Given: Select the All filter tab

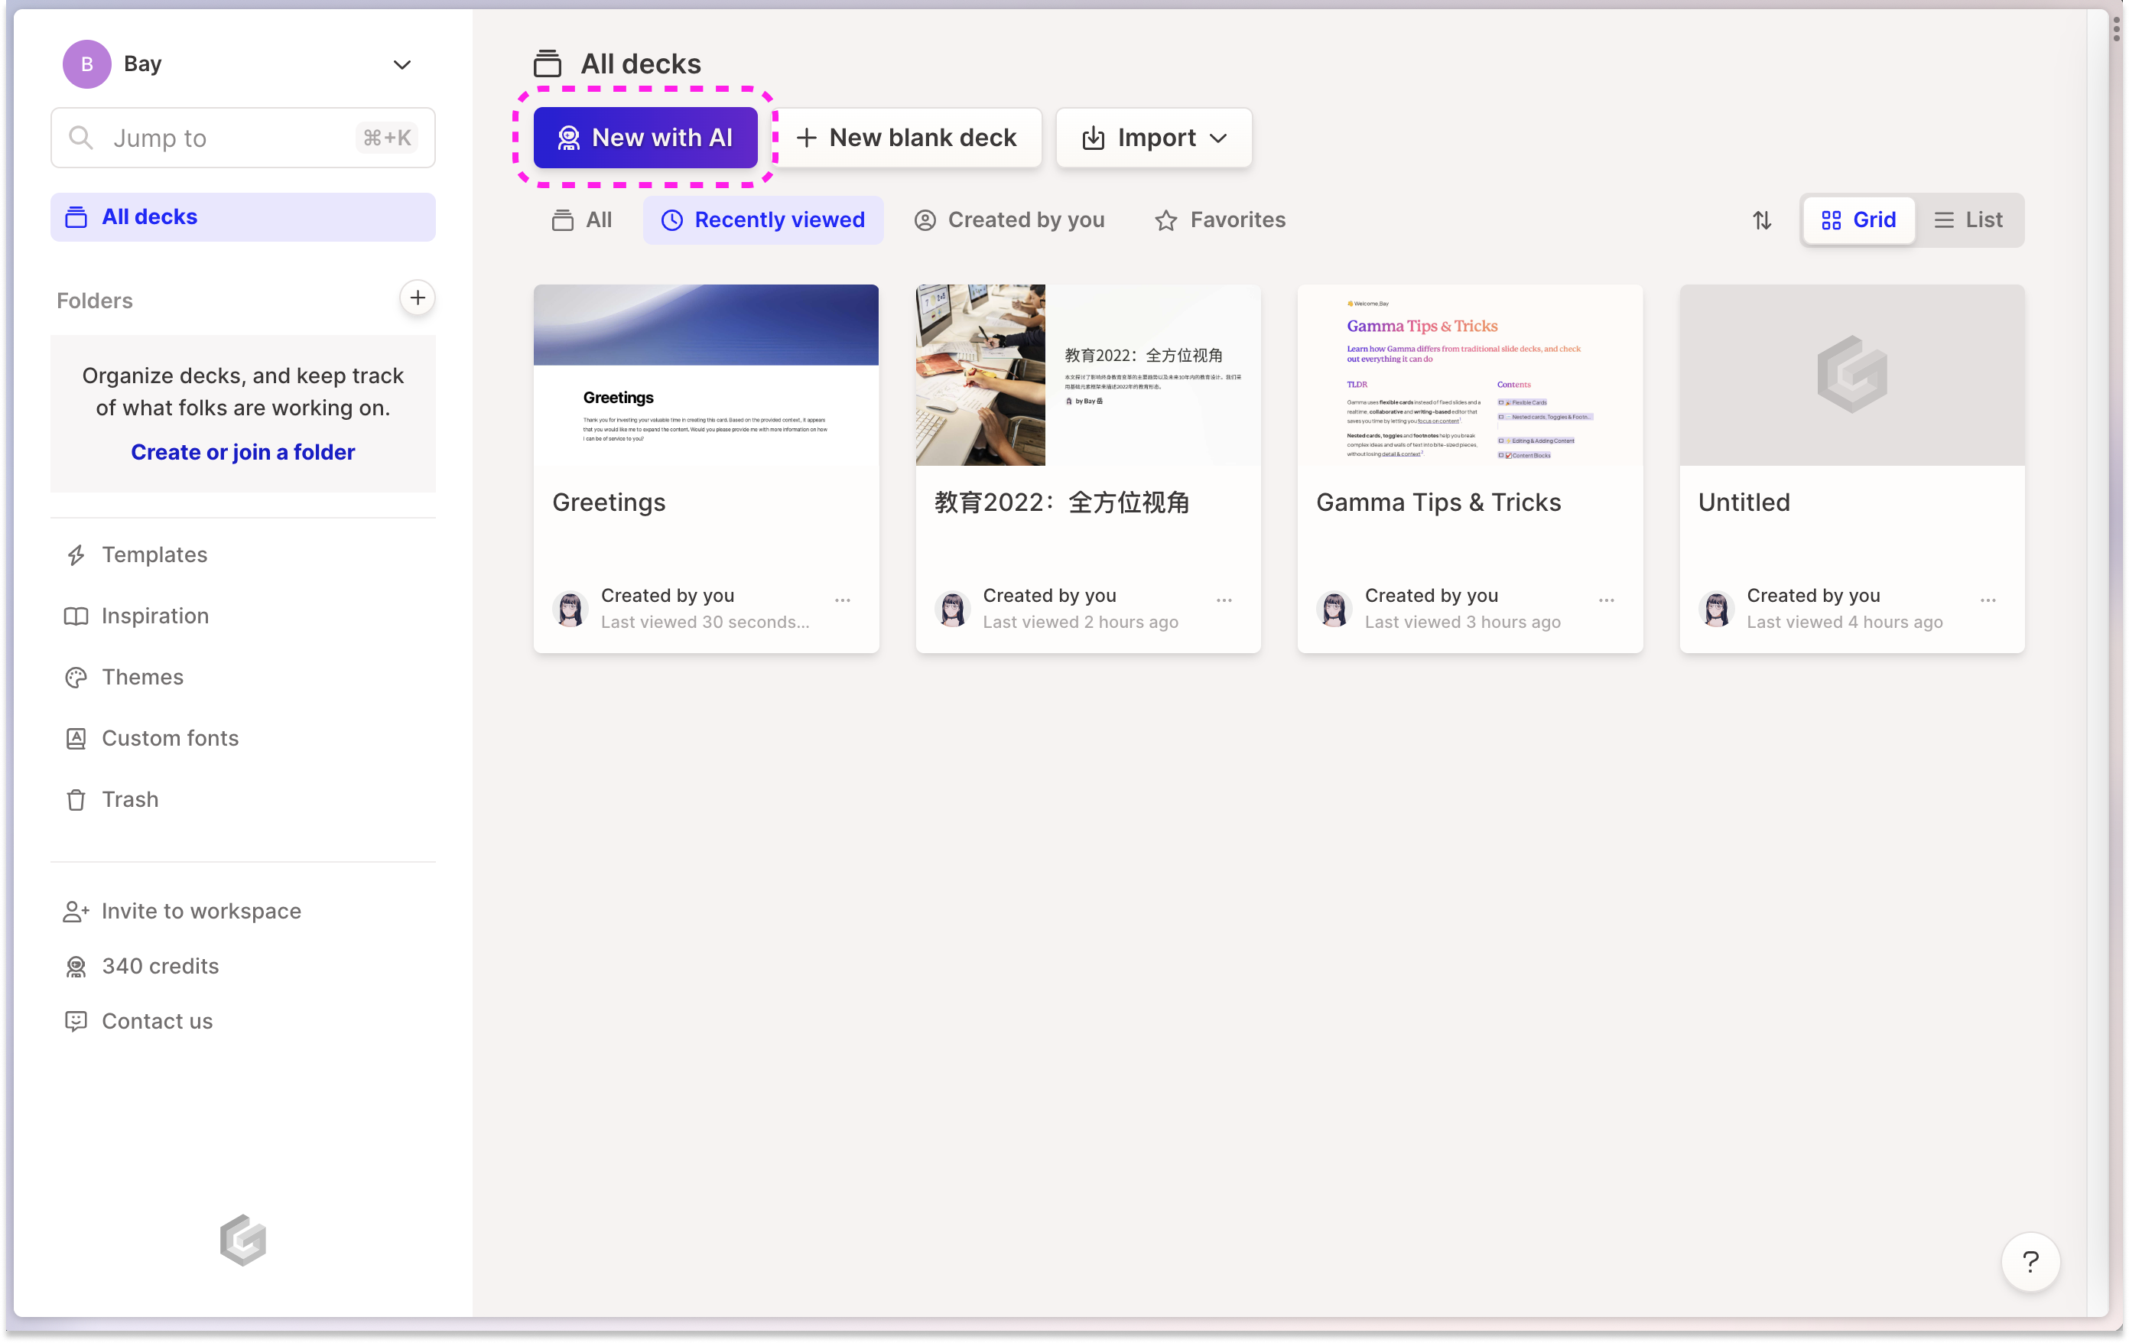Looking at the screenshot, I should pyautogui.click(x=582, y=220).
